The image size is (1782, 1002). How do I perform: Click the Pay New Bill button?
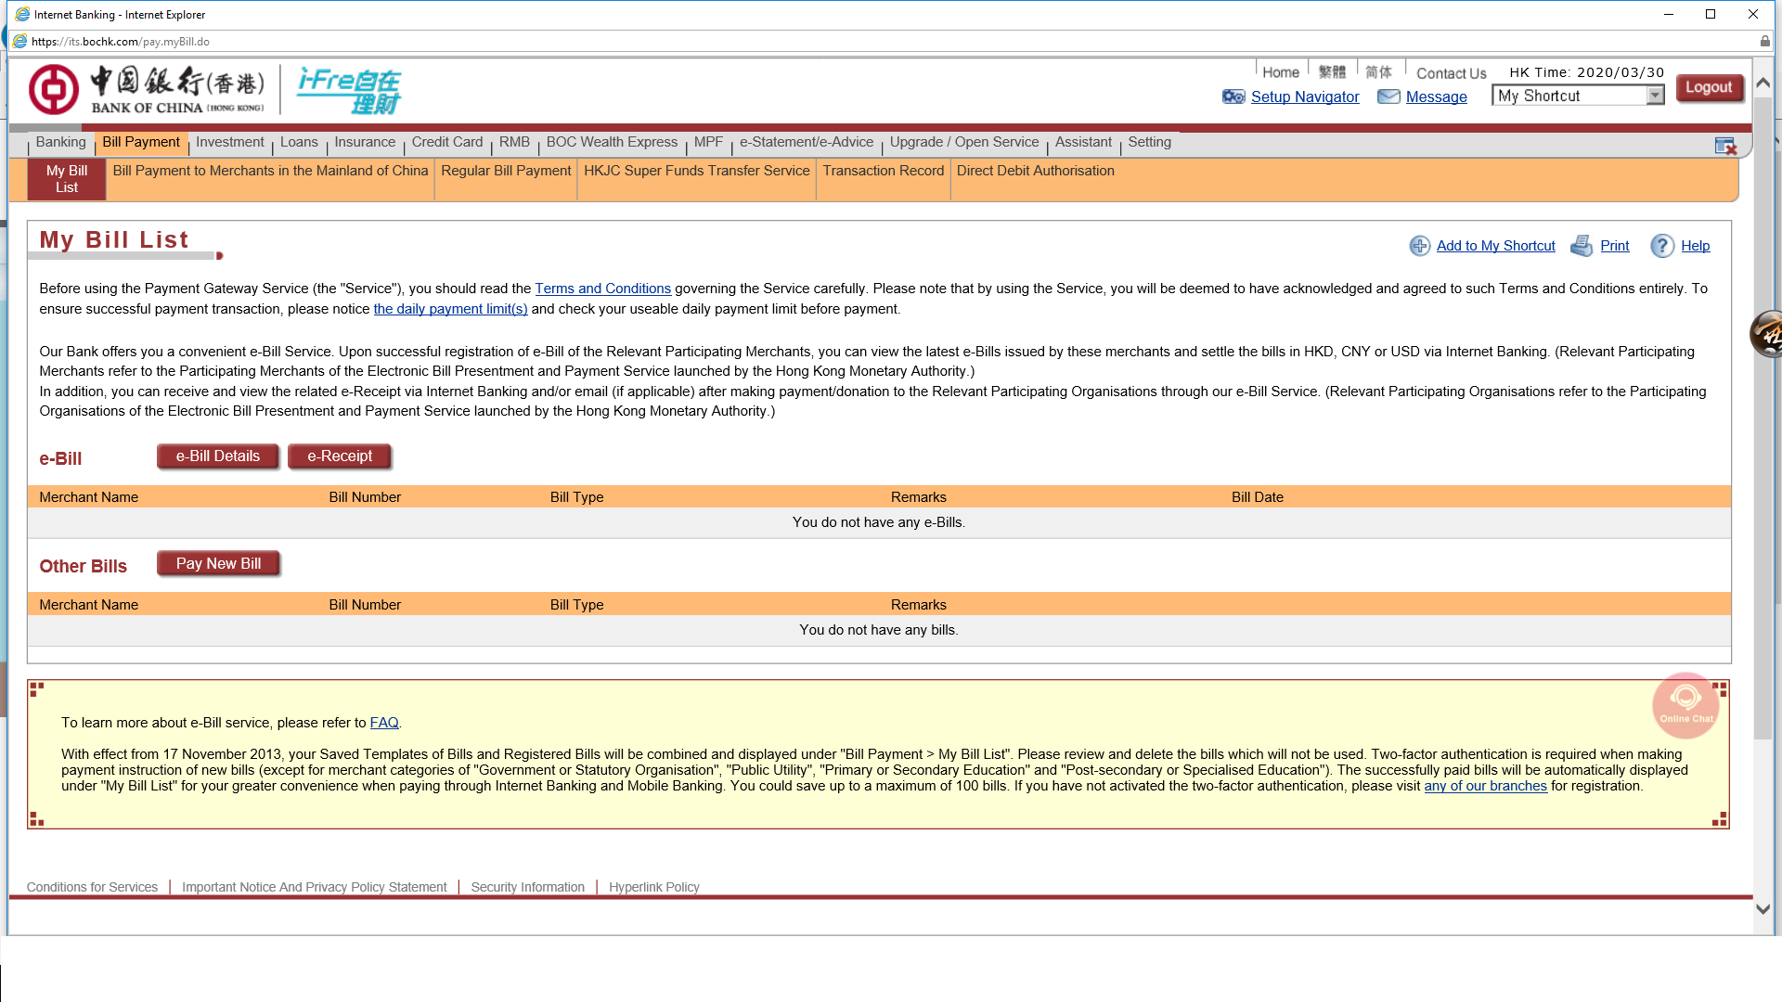(218, 563)
